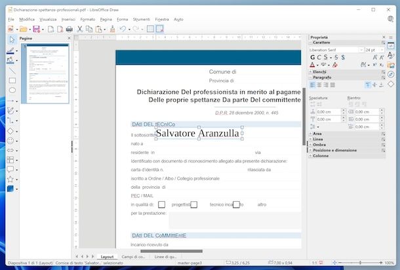Toggle italic C formatting

tap(319, 58)
